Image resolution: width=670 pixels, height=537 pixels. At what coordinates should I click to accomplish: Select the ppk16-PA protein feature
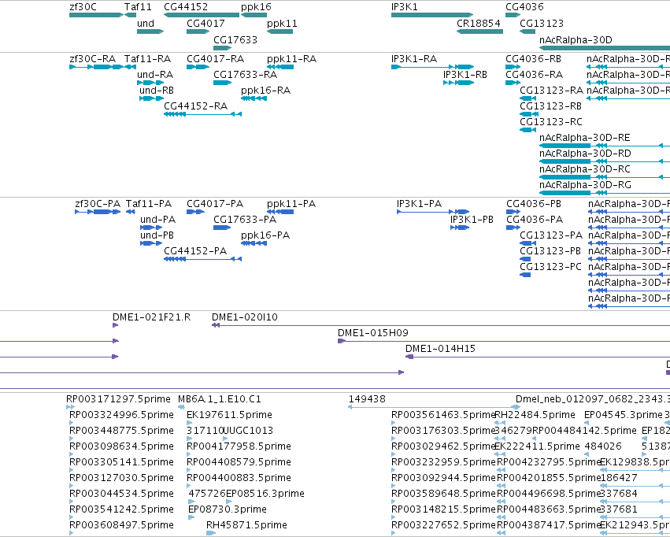coord(254,243)
